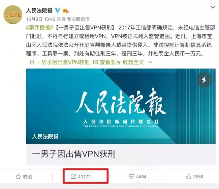Viewport: 219px width, 189px height.
Task: Click the 专业版微博 source link
Action: [x=78, y=19]
